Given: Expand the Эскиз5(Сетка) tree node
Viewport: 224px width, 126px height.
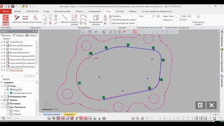Looking at the screenshot, I should click(2, 42).
